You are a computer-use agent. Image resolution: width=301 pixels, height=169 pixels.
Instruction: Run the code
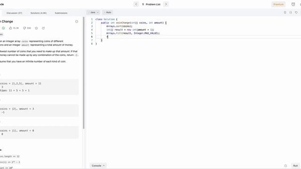coord(295,166)
